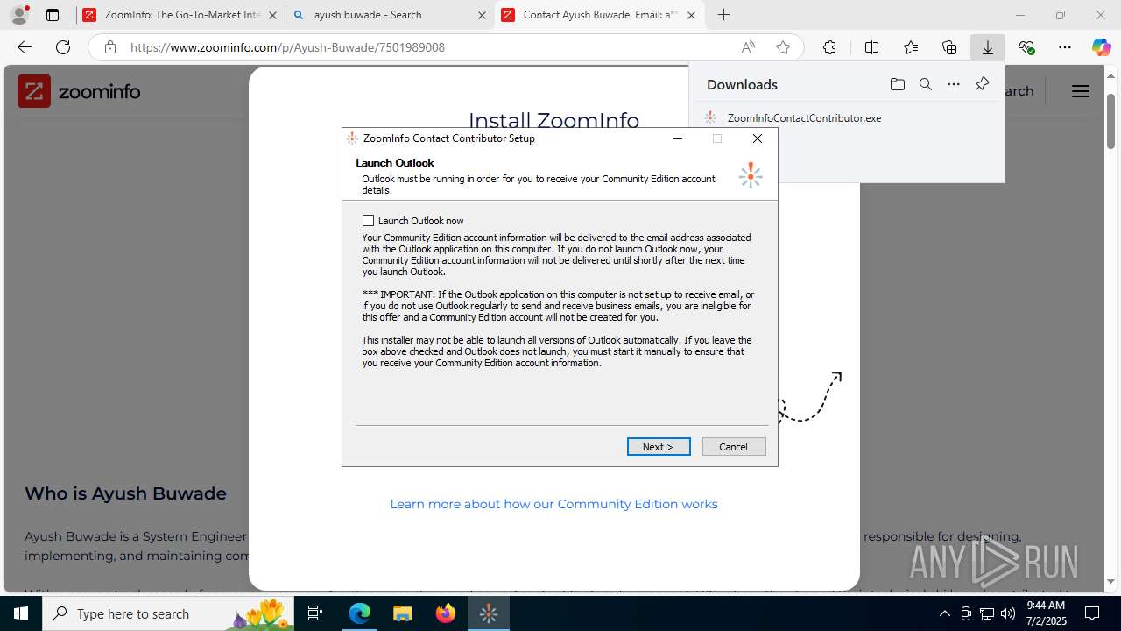Open Task View on the taskbar

(316, 613)
